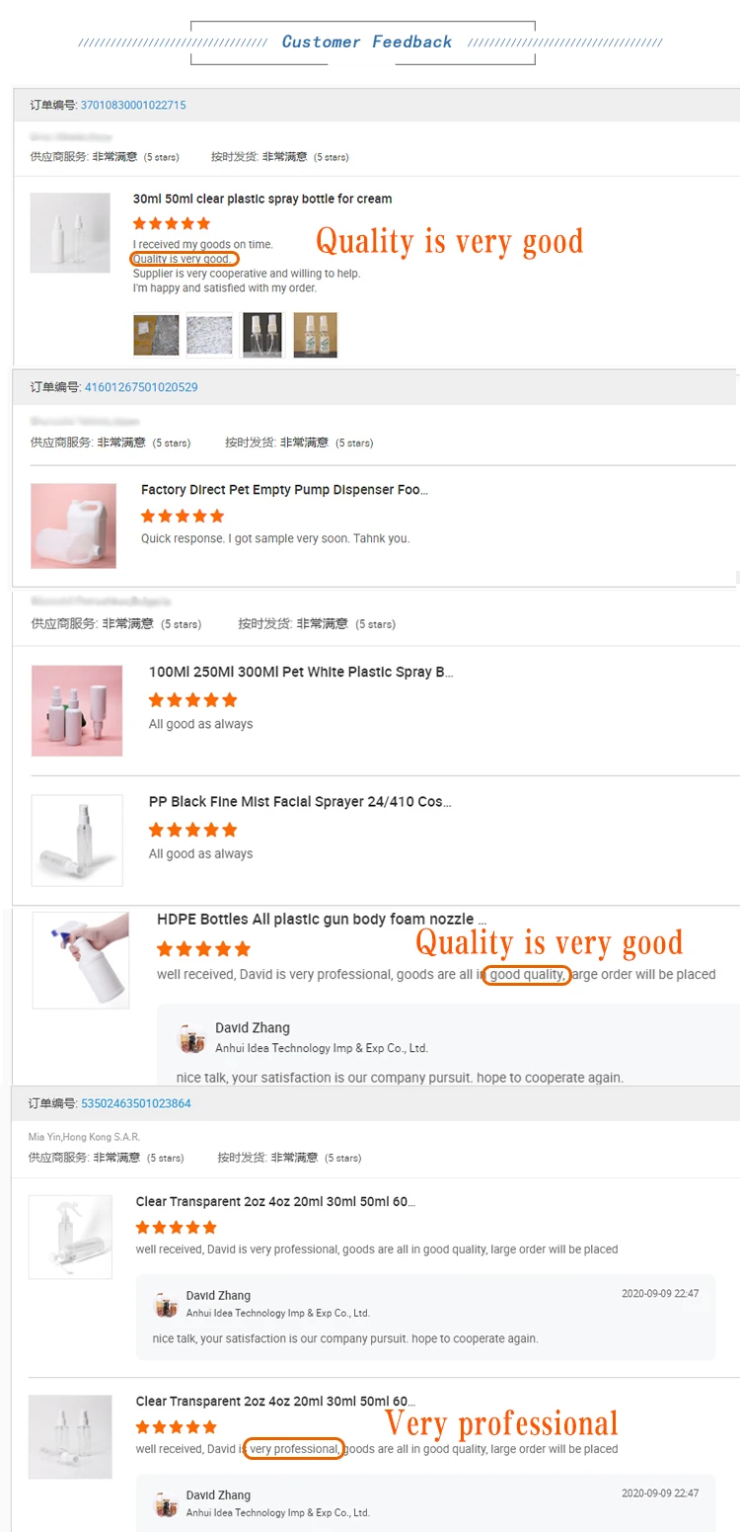
Task: Open the clear mist sprayer bottle thumbnail
Action: (x=77, y=841)
